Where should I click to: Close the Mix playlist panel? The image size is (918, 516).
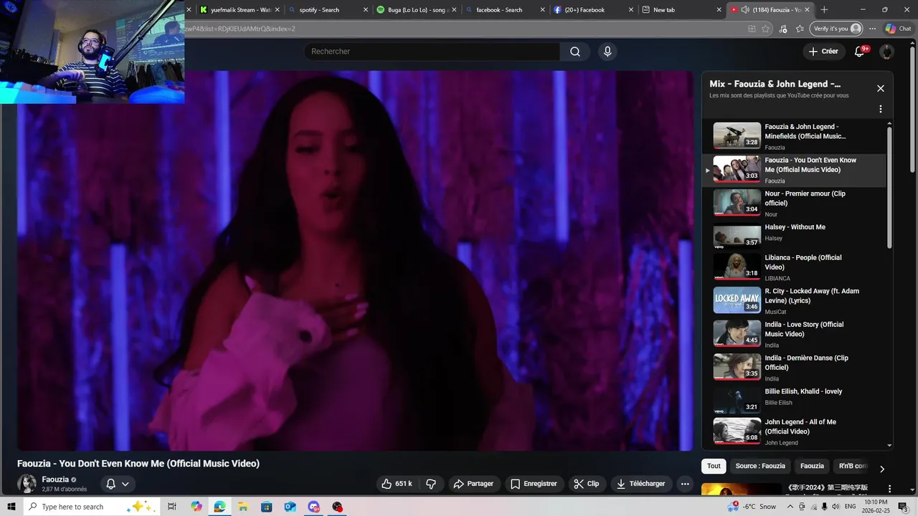[881, 89]
